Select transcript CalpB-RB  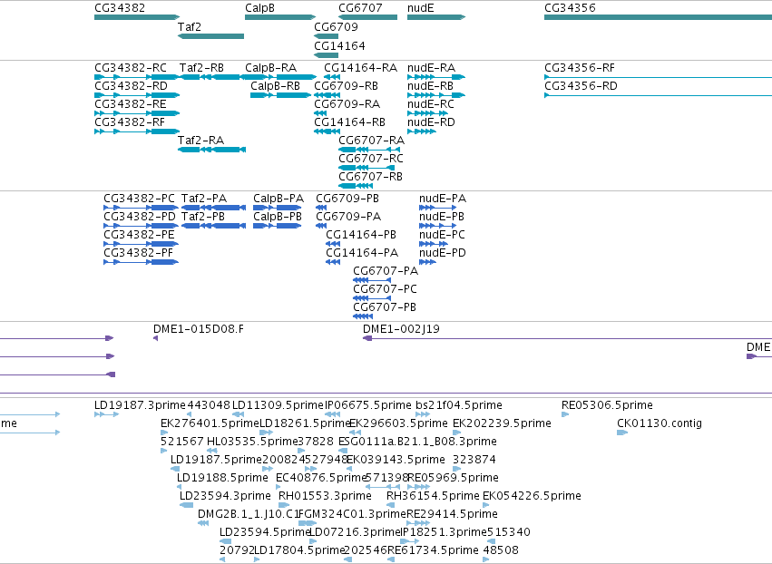tap(275, 85)
